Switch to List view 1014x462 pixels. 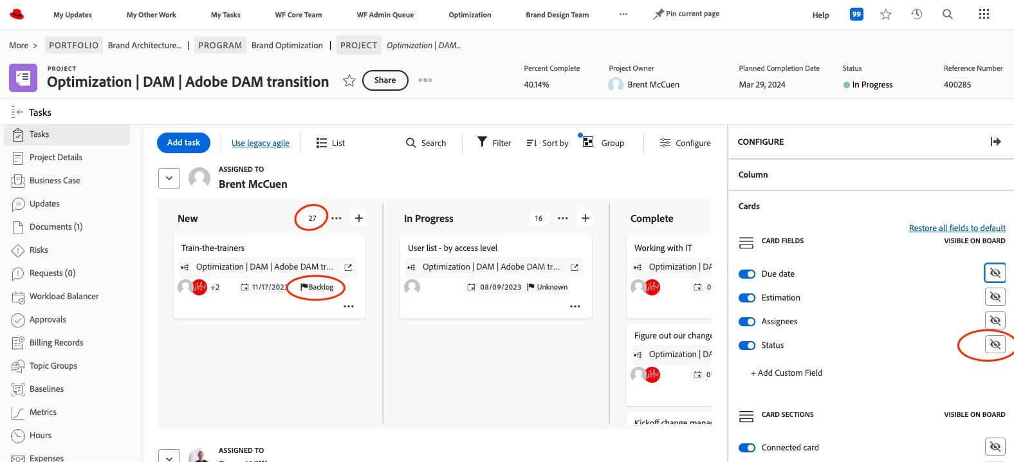point(331,143)
